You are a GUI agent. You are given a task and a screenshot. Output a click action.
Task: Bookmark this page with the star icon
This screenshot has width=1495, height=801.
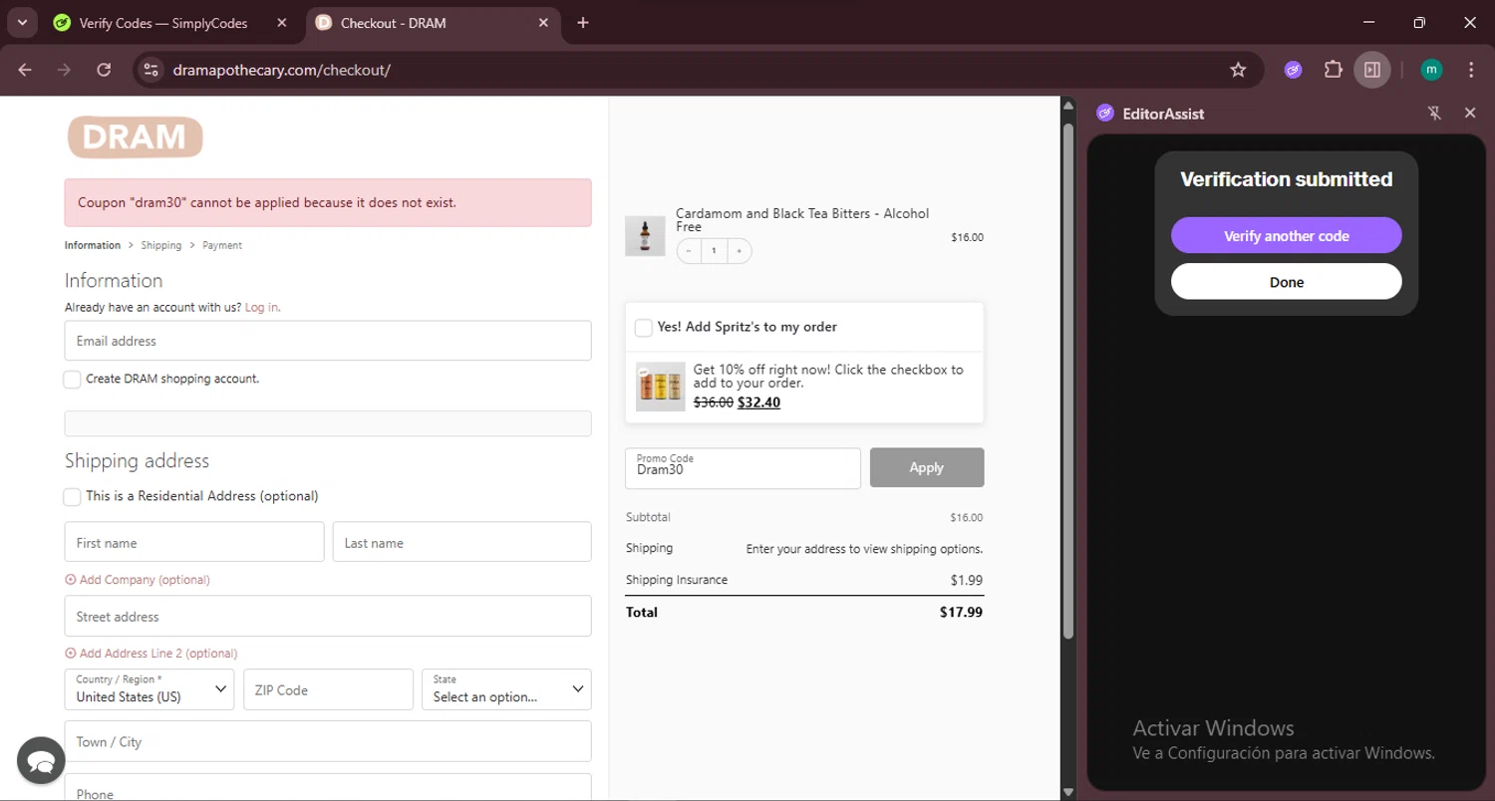click(1238, 70)
